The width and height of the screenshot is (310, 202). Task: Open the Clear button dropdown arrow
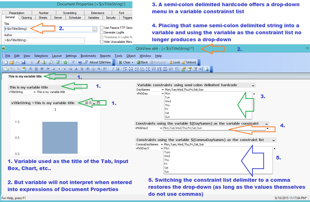coord(132,63)
